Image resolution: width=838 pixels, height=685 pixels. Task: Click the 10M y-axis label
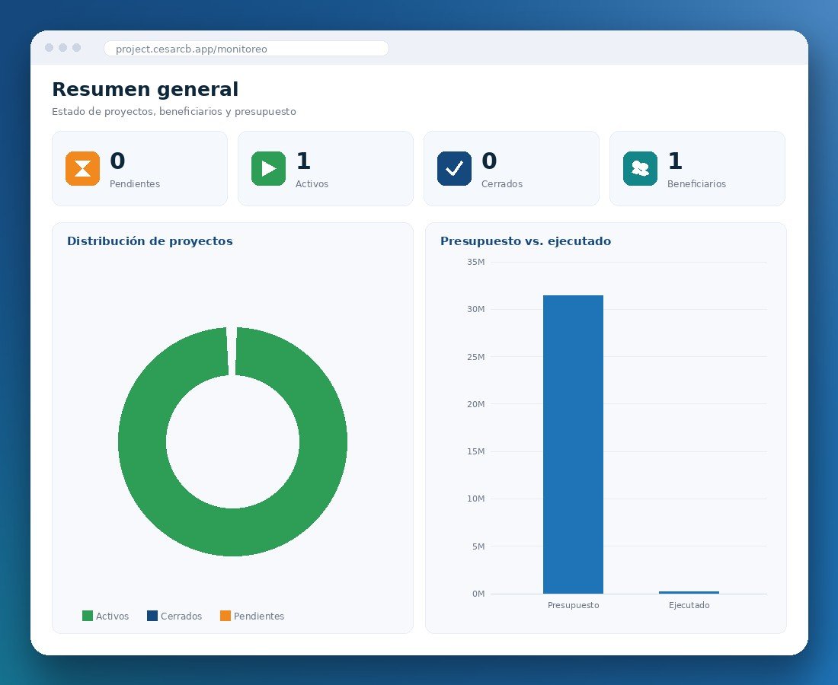(x=475, y=499)
